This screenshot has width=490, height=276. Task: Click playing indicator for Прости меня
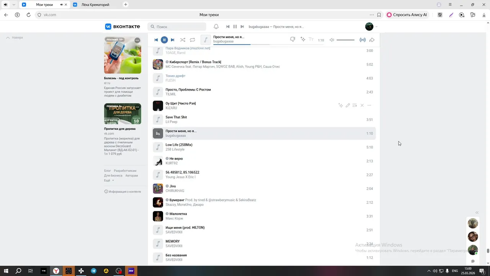pyautogui.click(x=158, y=133)
